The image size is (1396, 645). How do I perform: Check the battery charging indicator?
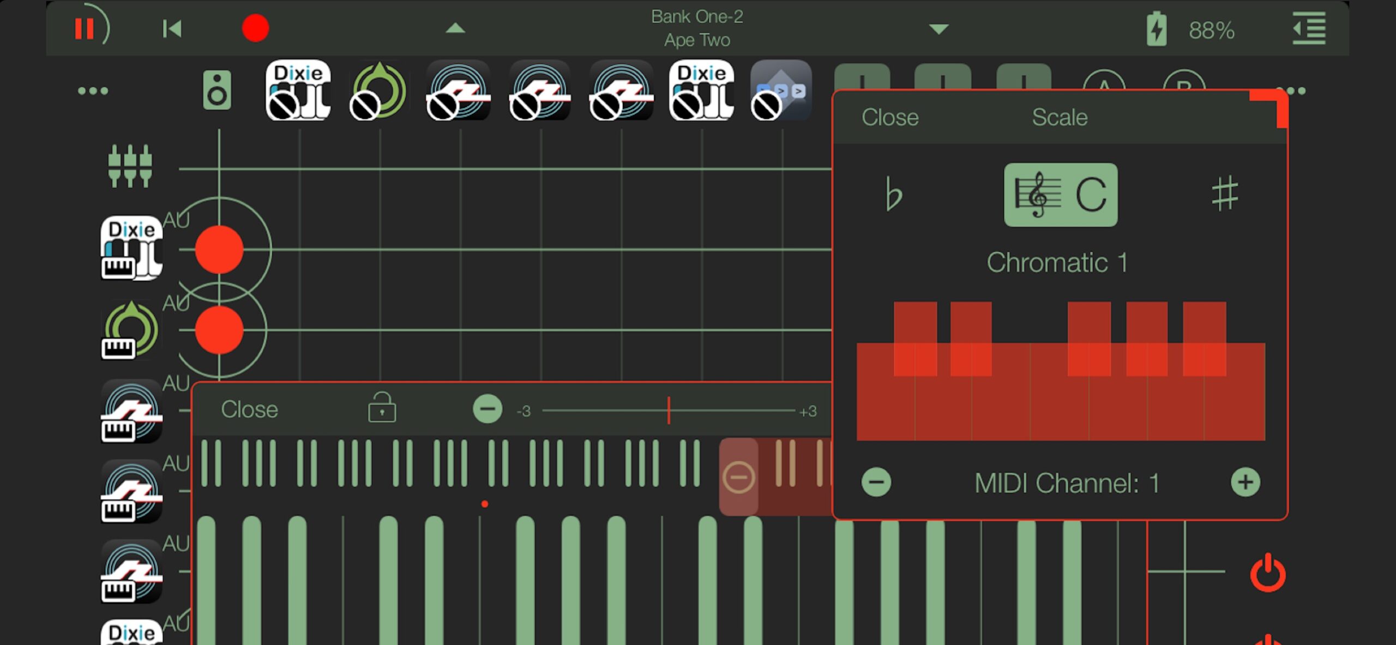pyautogui.click(x=1156, y=29)
